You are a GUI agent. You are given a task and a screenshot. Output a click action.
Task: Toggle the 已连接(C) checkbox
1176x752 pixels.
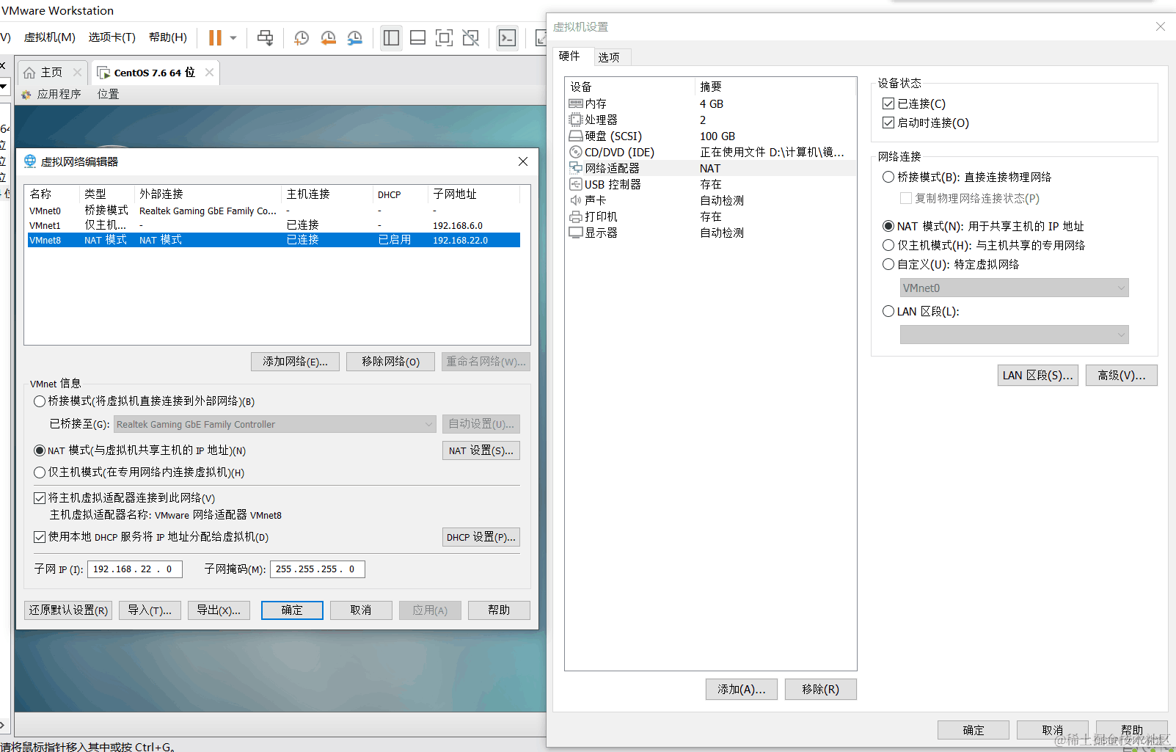pos(888,103)
